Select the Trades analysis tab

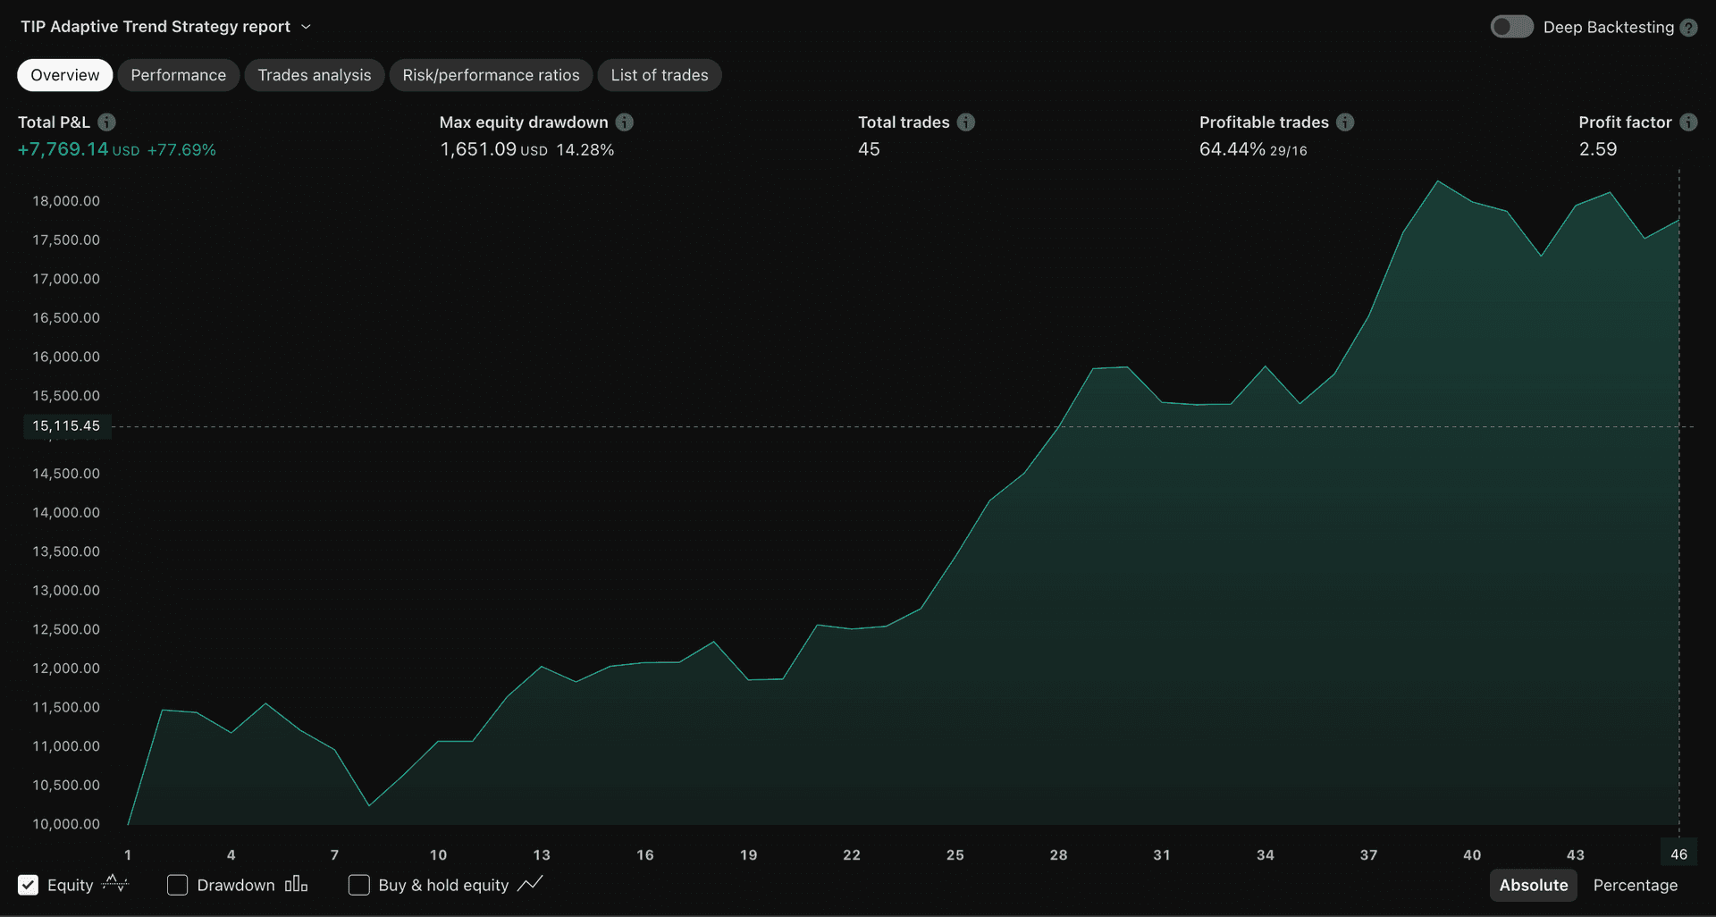click(314, 75)
